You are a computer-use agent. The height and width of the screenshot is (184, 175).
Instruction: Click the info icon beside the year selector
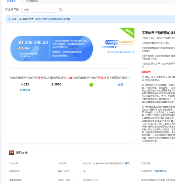[x=60, y=10]
